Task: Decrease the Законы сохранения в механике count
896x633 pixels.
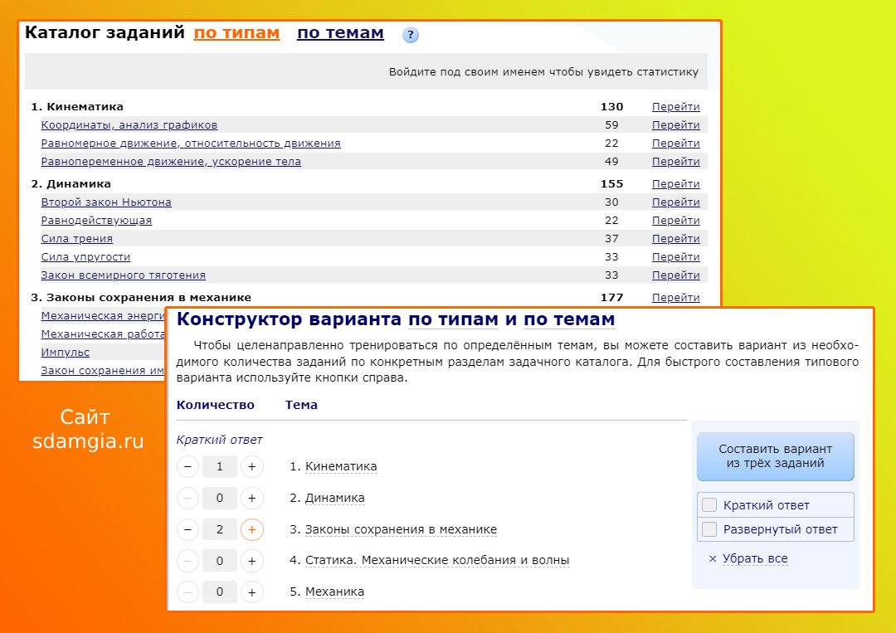Action: 187,529
